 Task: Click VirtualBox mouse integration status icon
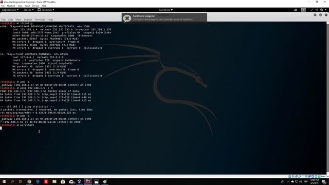pyautogui.click(x=317, y=177)
